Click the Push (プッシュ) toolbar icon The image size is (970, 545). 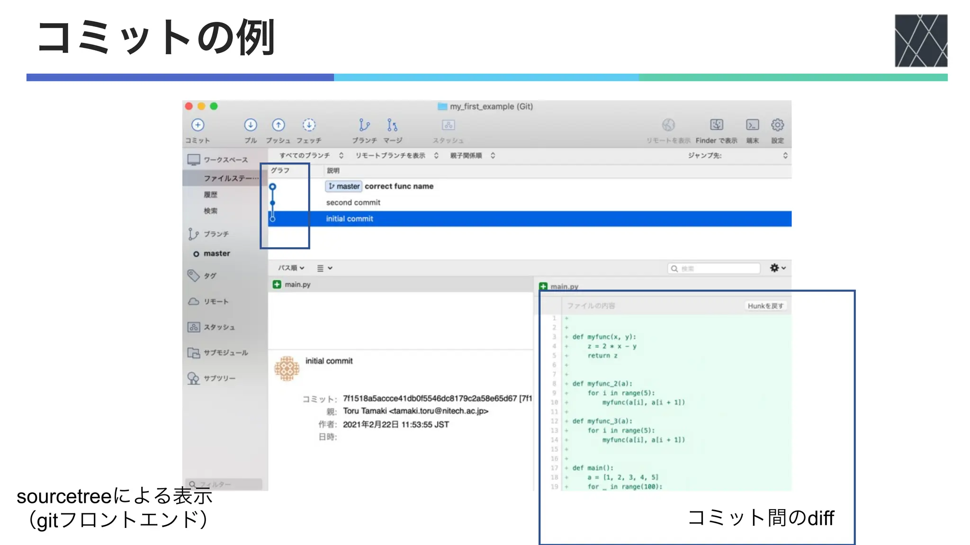[x=278, y=125]
